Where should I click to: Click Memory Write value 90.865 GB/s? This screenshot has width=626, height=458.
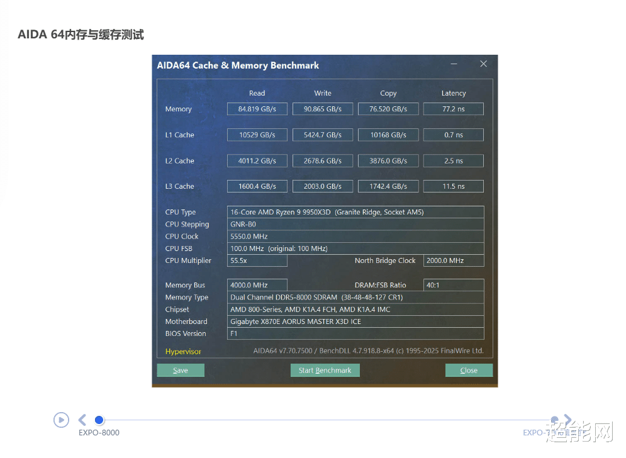tap(323, 109)
